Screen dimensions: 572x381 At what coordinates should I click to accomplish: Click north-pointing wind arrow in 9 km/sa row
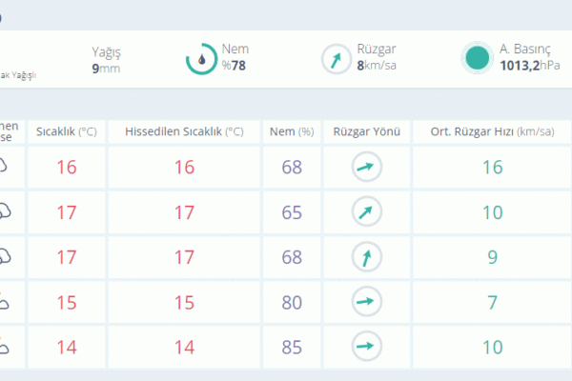coord(367,257)
